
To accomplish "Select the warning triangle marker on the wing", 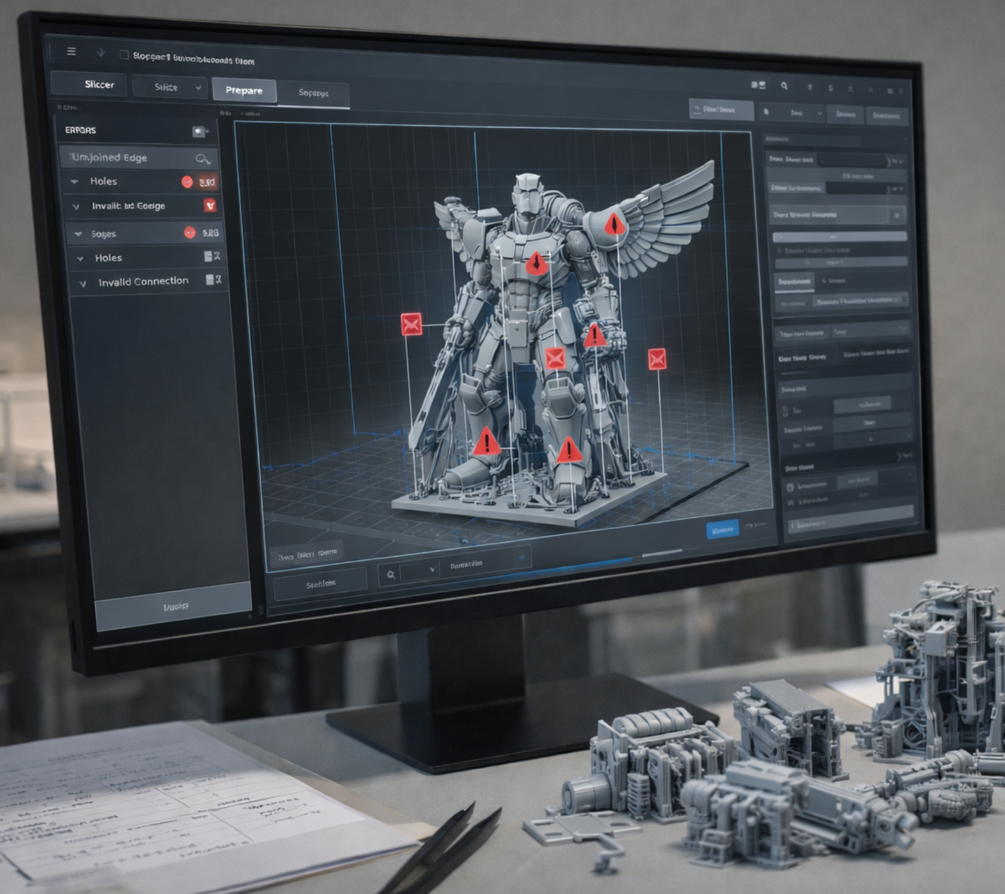I will (x=612, y=225).
